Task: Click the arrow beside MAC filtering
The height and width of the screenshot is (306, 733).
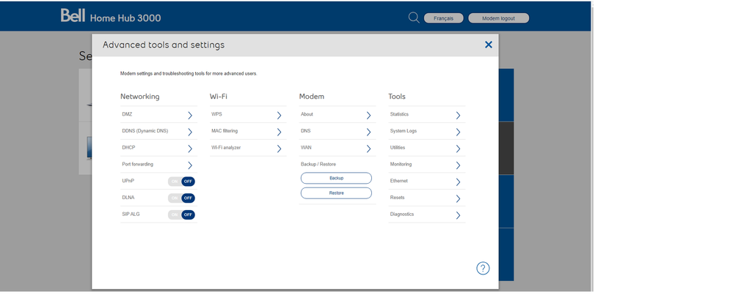Action: [279, 132]
